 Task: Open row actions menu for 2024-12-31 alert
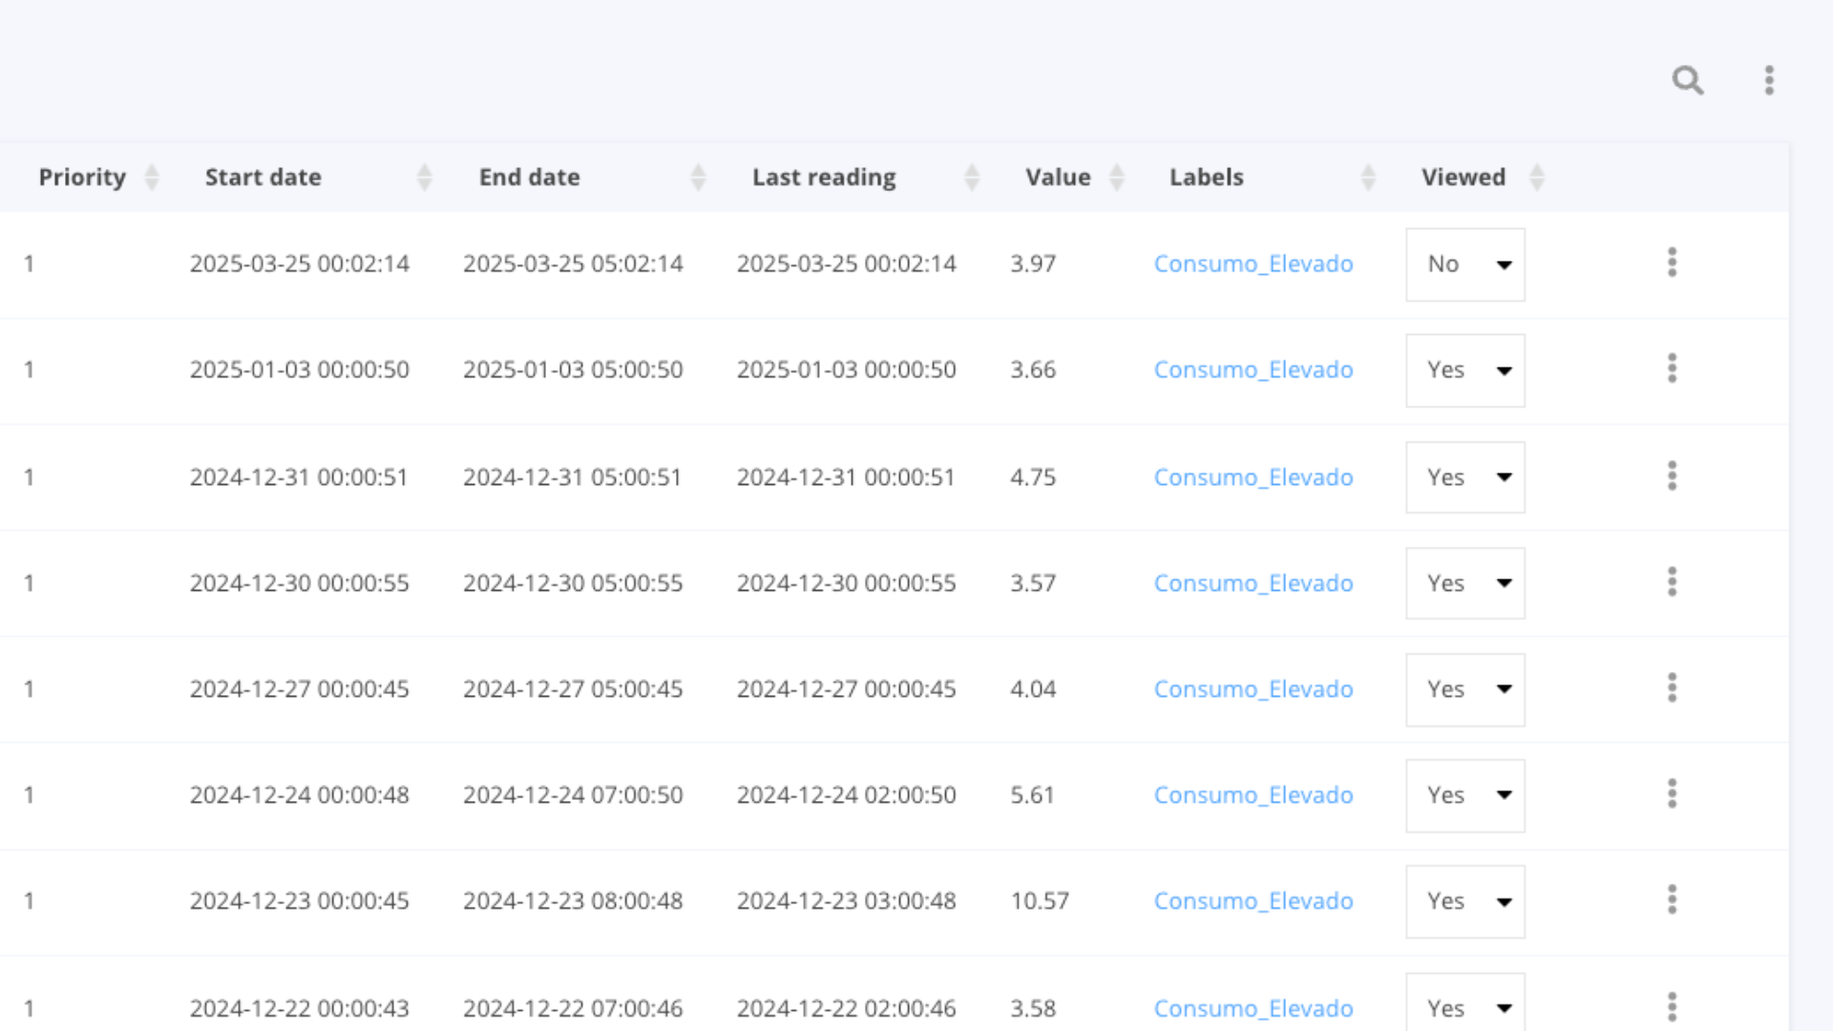(x=1672, y=475)
